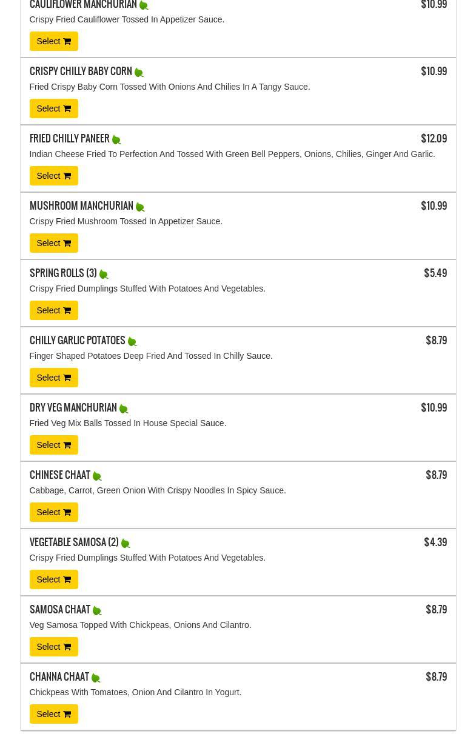This screenshot has width=476, height=734.
Task: Choose Select for Mushroom Manchurian
Action: click(53, 243)
